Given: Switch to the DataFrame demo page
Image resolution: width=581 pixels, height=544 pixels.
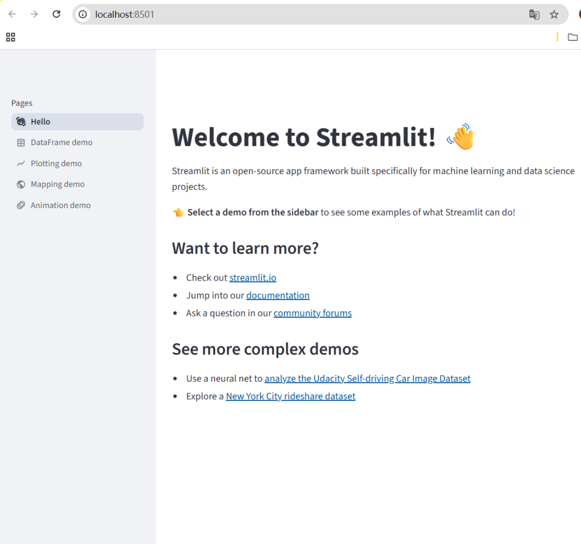Looking at the screenshot, I should point(60,142).
